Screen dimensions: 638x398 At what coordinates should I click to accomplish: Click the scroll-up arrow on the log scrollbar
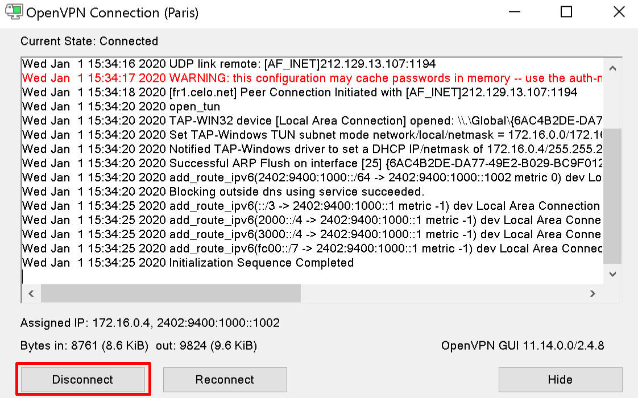tap(612, 68)
